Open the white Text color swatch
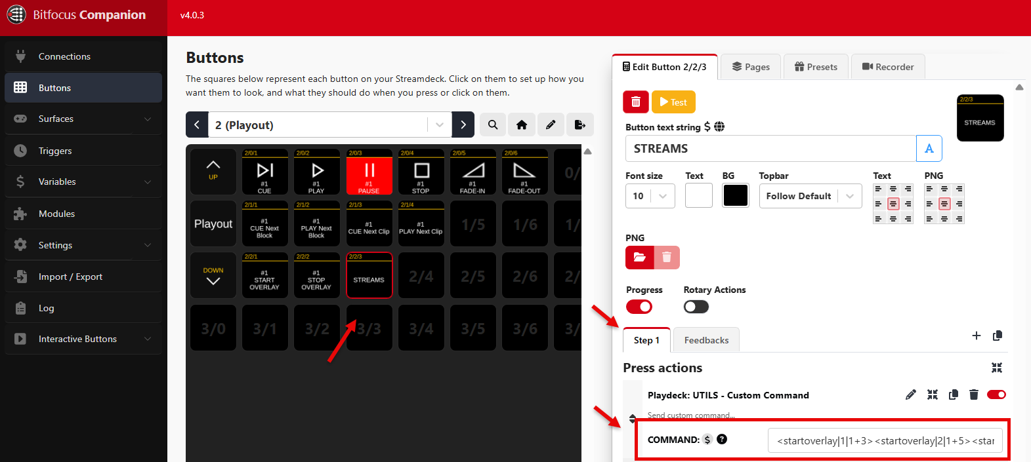1031x462 pixels. (699, 195)
